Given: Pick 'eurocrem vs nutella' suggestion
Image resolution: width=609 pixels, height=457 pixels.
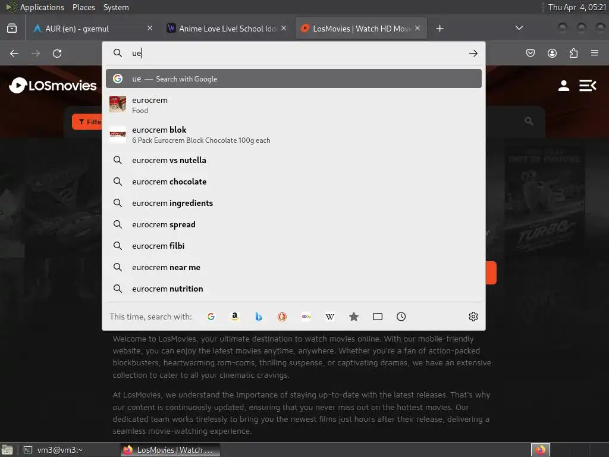Looking at the screenshot, I should point(294,160).
